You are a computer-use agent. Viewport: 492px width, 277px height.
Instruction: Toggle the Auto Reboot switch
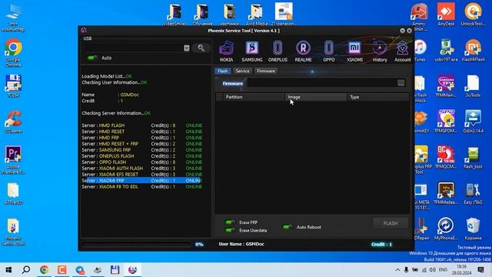[288, 227]
